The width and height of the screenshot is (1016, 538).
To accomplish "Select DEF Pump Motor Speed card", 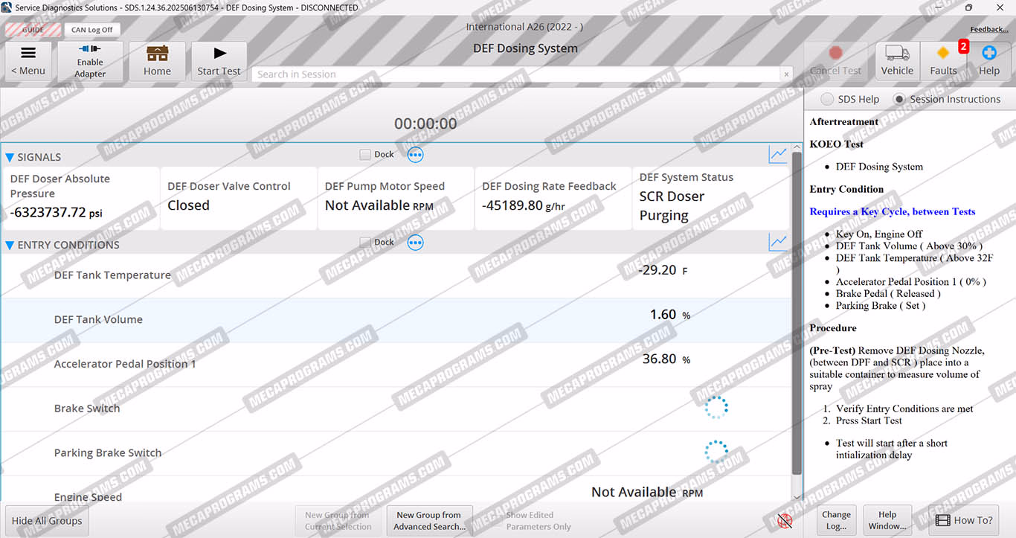I will pos(395,198).
